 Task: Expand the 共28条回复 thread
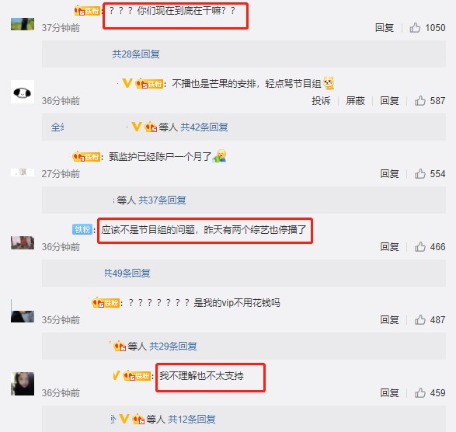pyautogui.click(x=136, y=54)
